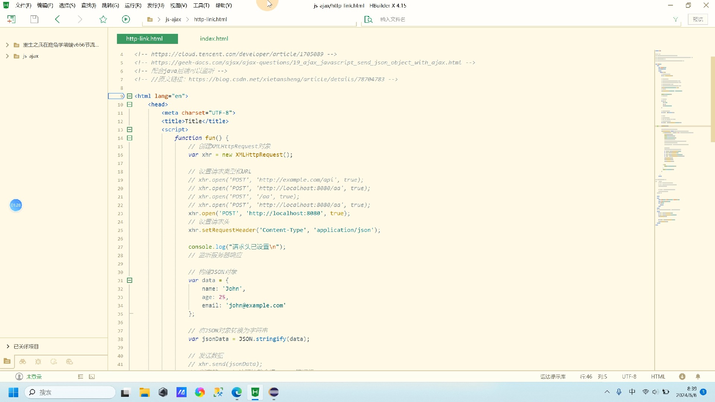Open the 编辑(E) menu

45,6
